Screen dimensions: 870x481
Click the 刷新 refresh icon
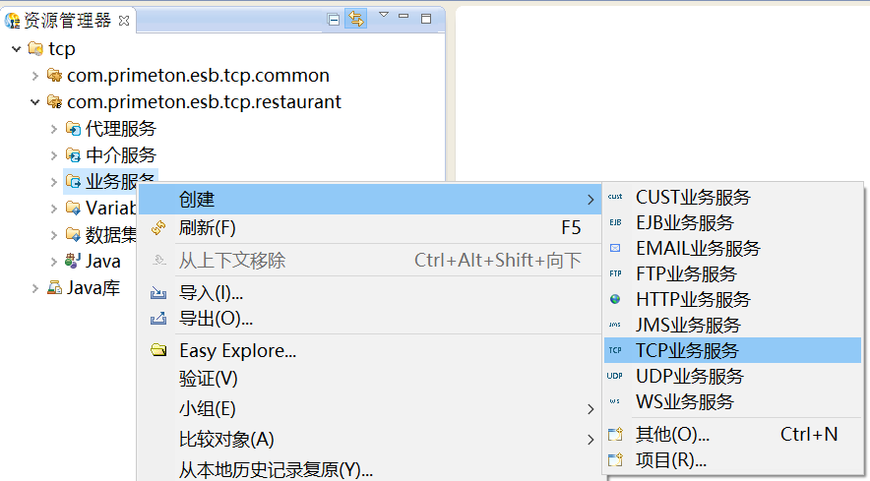coord(158,228)
